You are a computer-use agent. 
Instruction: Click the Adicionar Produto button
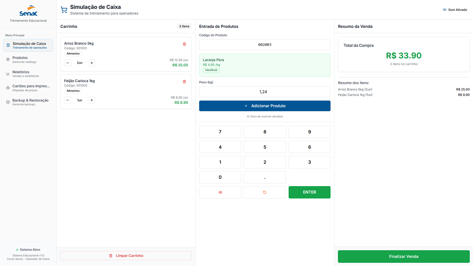click(265, 106)
